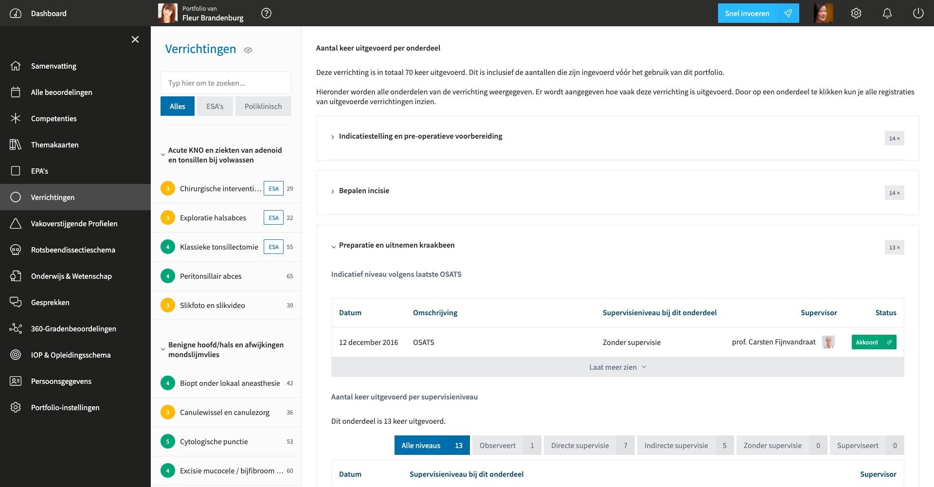The image size is (934, 487).
Task: Focus the search field 'Typ hier om te zoeken'
Action: click(x=226, y=83)
